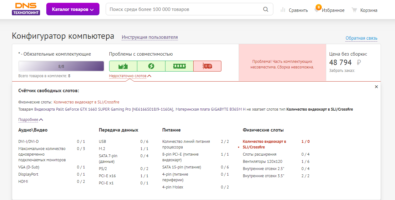This screenshot has height=200, width=395.
Task: Collapse the Подробнее details list
Action: coord(31,120)
